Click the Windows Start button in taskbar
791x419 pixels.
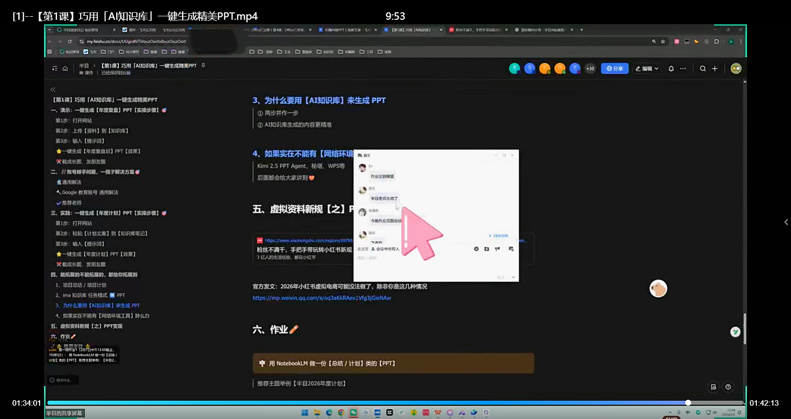pos(305,413)
